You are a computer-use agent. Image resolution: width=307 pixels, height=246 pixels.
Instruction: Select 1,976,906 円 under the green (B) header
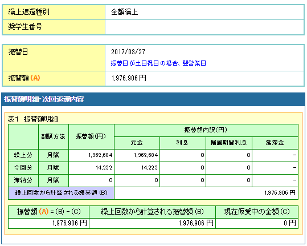point(196,223)
